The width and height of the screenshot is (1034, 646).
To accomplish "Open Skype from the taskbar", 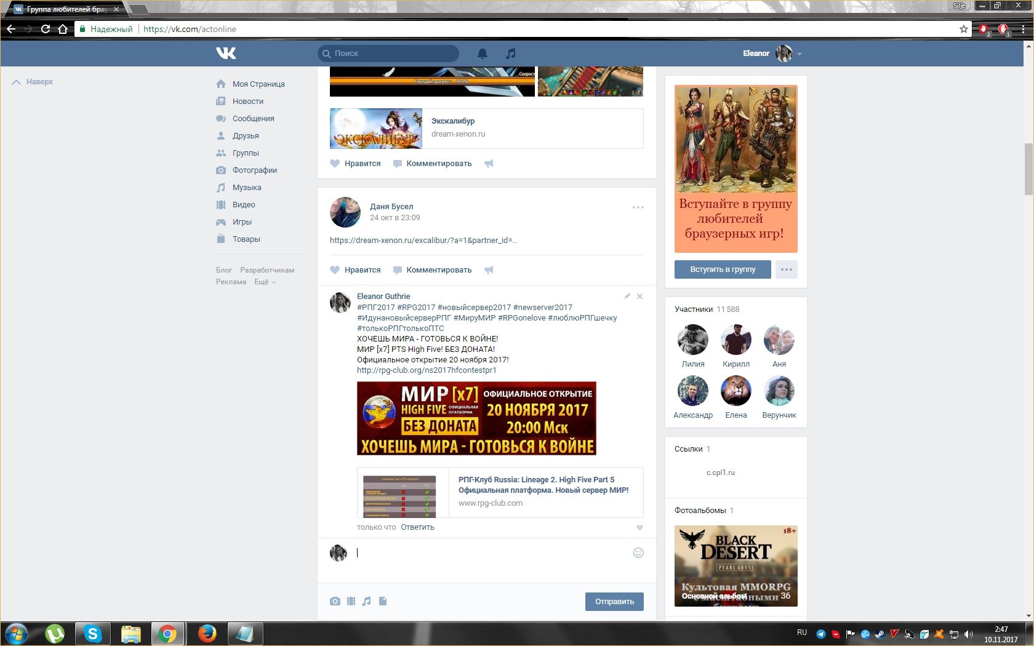I will (93, 633).
